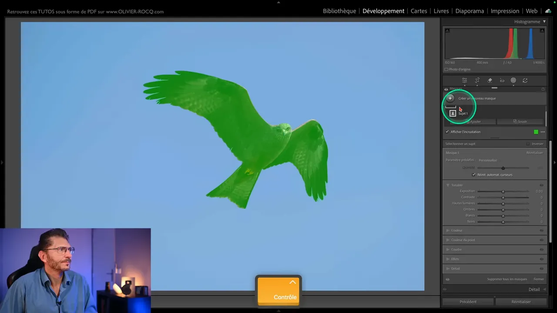
Task: Open the Edit sliders tool
Action: (x=464, y=80)
